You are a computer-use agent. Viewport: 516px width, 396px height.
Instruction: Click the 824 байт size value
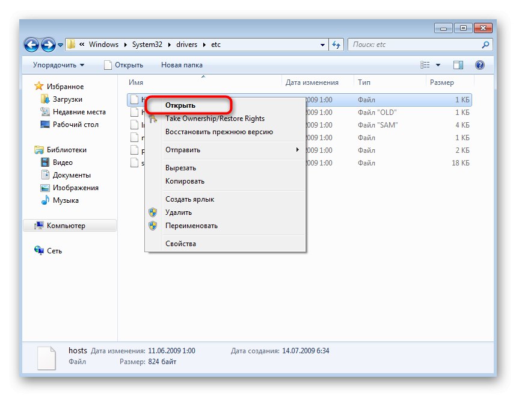coord(162,362)
